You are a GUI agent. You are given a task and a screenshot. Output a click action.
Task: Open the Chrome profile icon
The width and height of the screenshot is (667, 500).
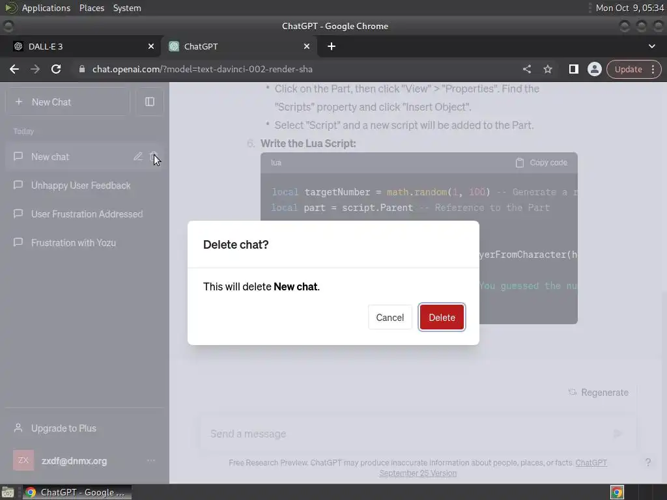pos(594,69)
